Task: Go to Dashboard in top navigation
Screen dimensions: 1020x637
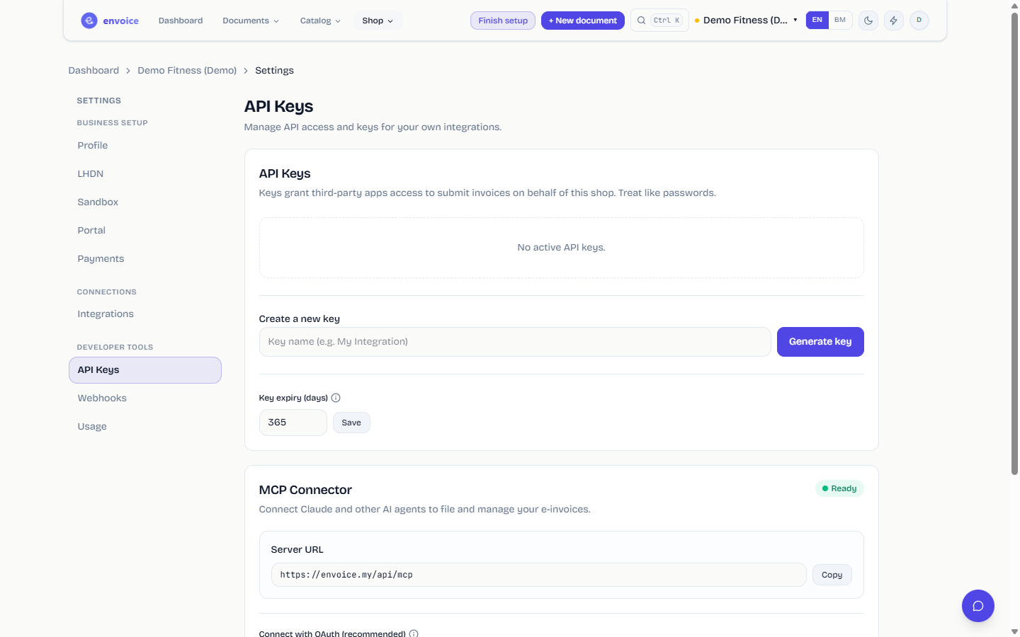Action: coord(181,21)
